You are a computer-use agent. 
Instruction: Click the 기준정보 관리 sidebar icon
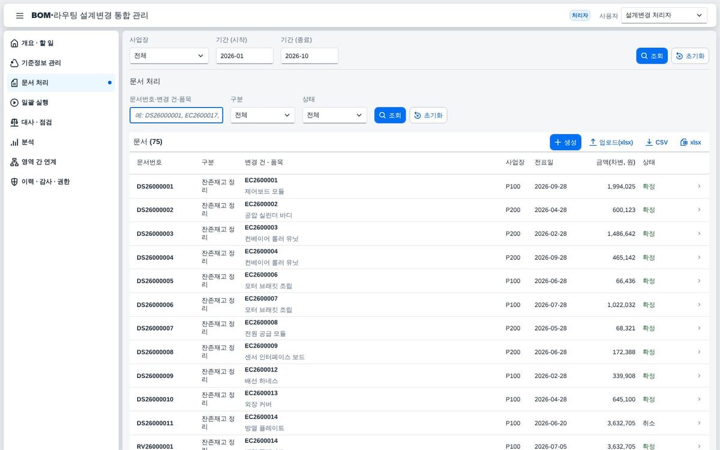[x=14, y=63]
